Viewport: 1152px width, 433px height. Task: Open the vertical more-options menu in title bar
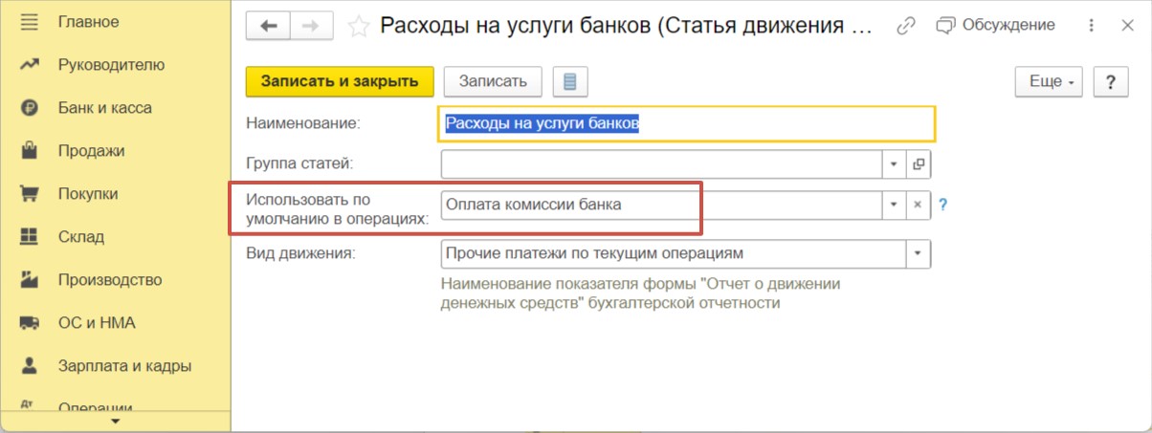1087,26
